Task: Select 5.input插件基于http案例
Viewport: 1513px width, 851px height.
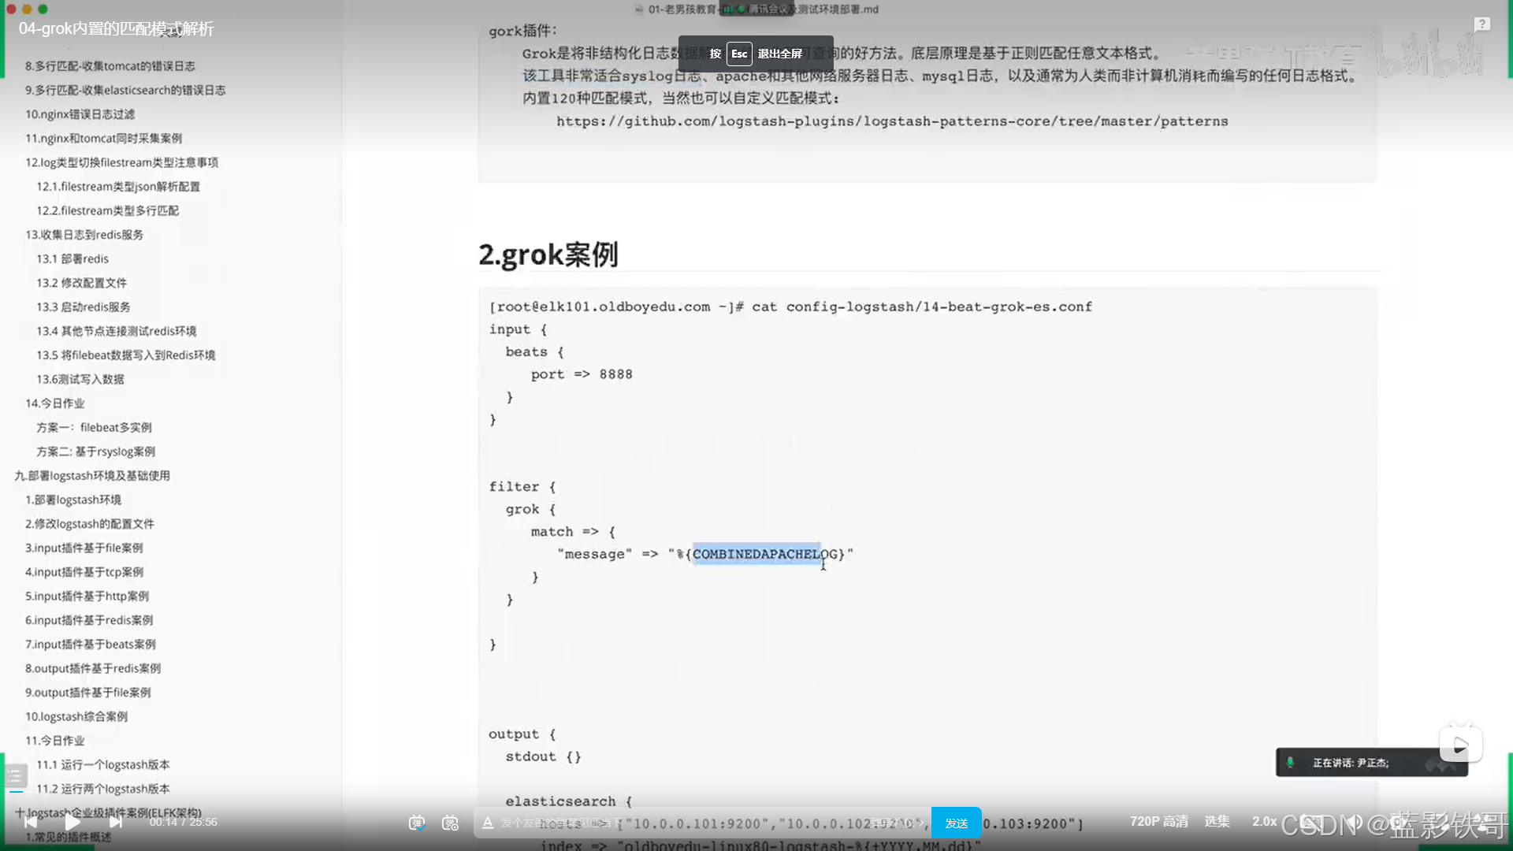Action: [87, 596]
